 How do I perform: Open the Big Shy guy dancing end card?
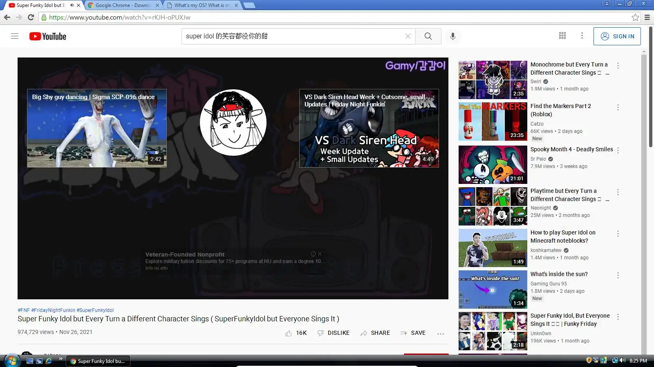point(97,128)
